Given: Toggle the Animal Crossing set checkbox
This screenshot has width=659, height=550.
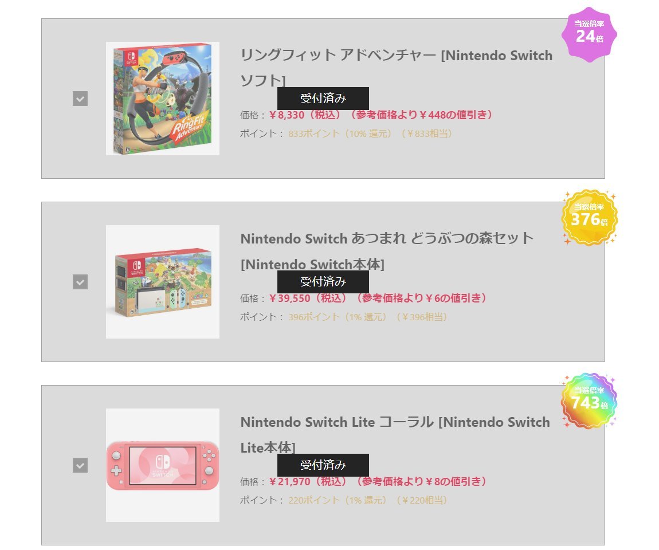Looking at the screenshot, I should 80,282.
